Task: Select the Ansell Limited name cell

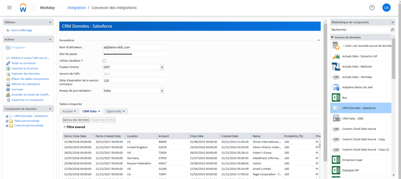Action: tap(267, 169)
